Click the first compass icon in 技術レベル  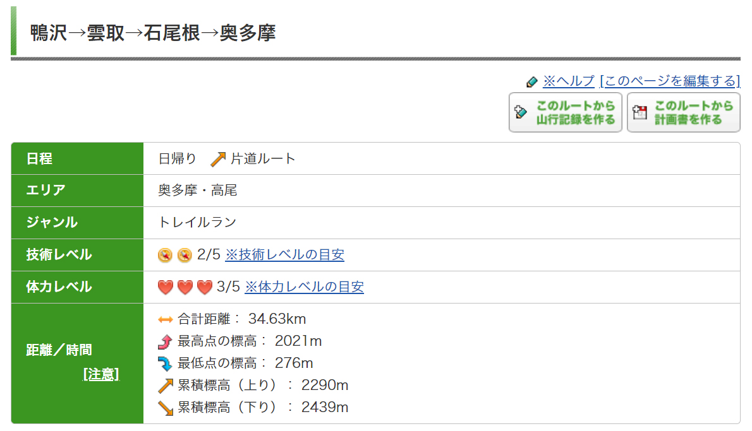point(165,255)
